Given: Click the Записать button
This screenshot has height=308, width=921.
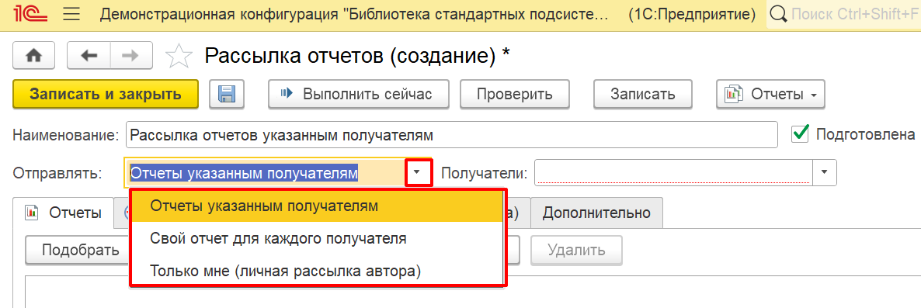Looking at the screenshot, I should click(642, 94).
